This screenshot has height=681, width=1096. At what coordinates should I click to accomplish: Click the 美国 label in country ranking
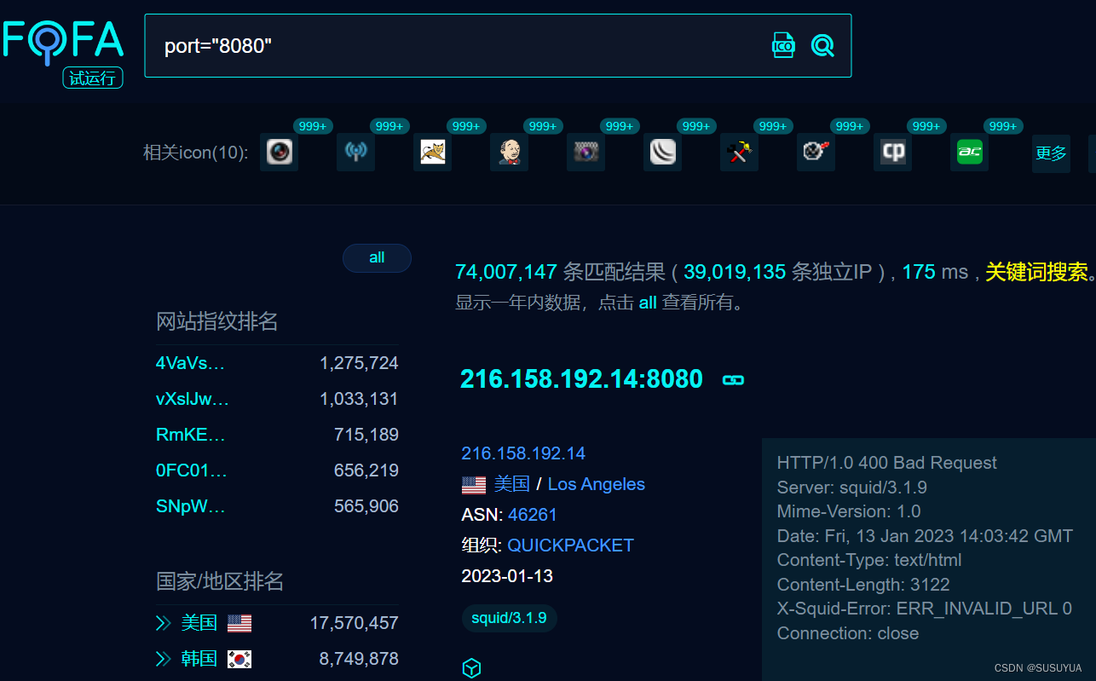[x=199, y=623]
